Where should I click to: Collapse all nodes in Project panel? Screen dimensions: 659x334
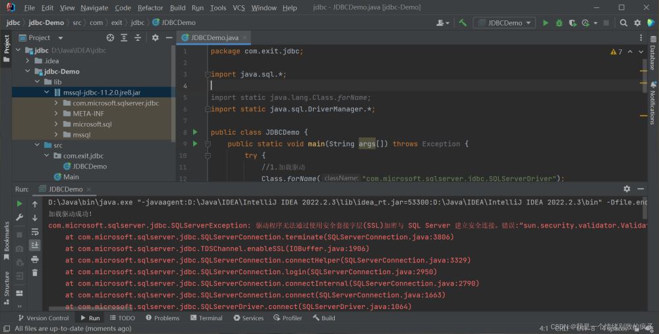coord(138,38)
